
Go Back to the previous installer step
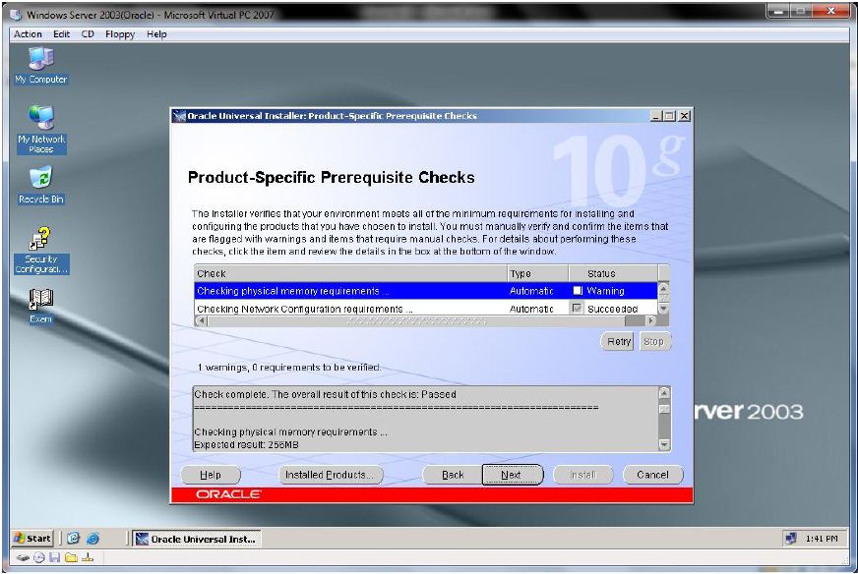pyautogui.click(x=453, y=475)
